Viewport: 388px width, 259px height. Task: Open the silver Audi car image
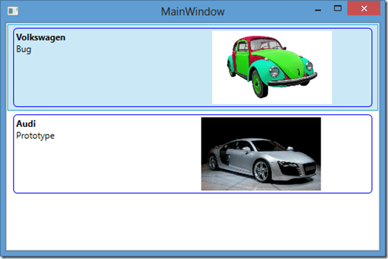pos(261,154)
